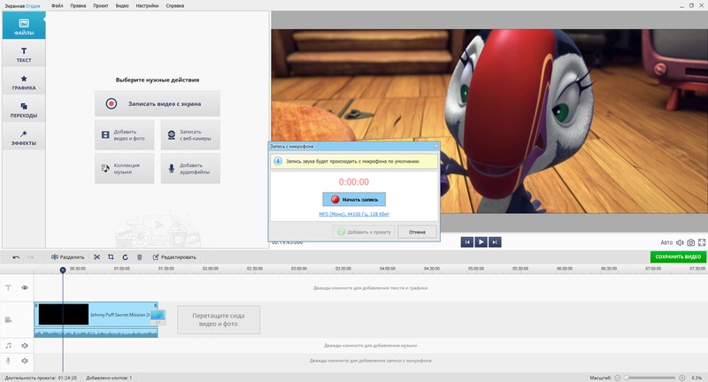Select the scissors cut tool
Image resolution: width=708 pixels, height=382 pixels.
96,257
